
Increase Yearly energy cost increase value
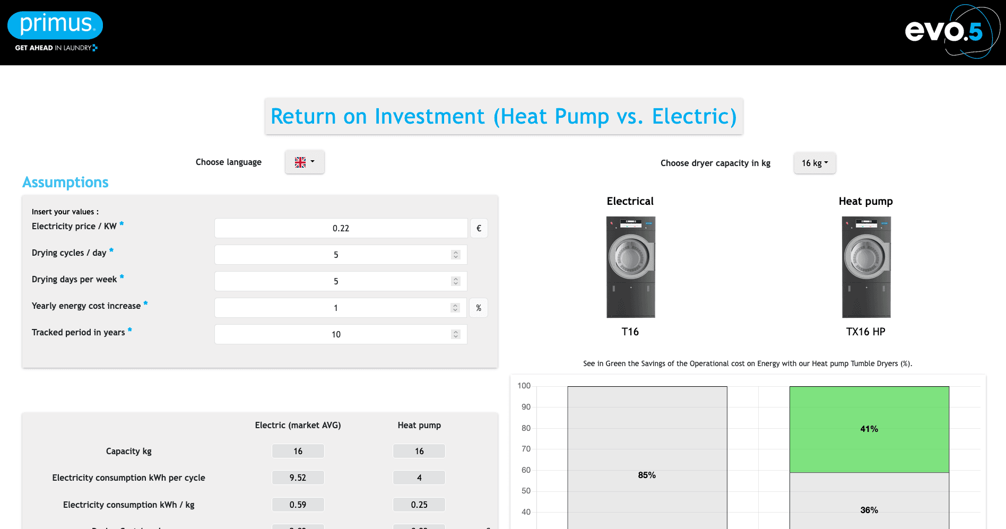coord(454,305)
